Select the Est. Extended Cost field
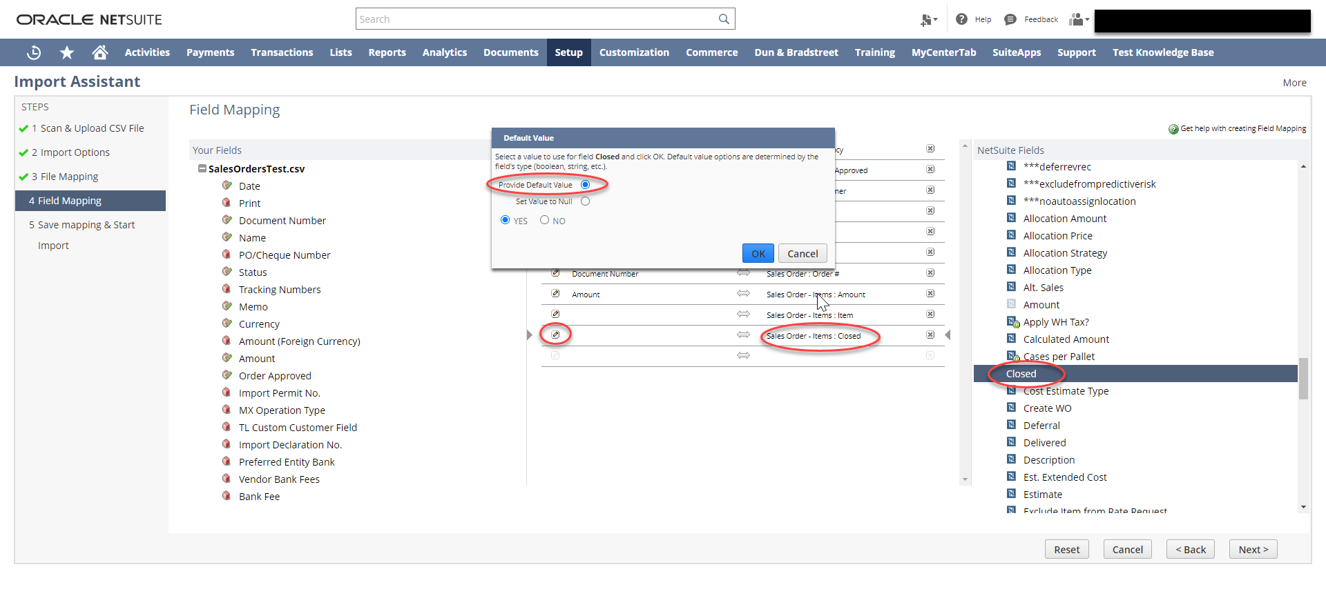This screenshot has height=607, width=1326. pos(1065,477)
